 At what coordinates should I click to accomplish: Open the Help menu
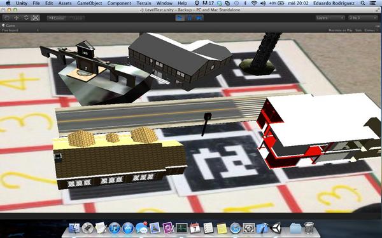click(x=182, y=3)
